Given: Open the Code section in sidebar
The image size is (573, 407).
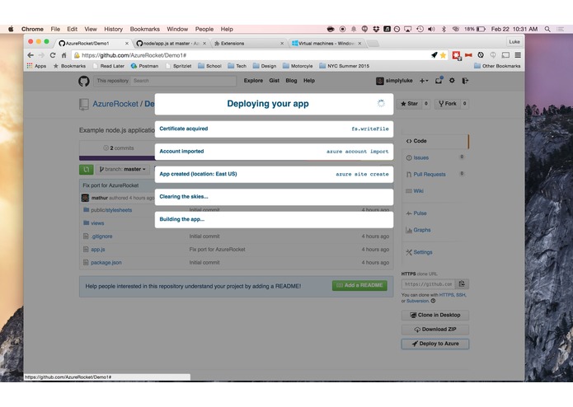Looking at the screenshot, I should coord(434,141).
